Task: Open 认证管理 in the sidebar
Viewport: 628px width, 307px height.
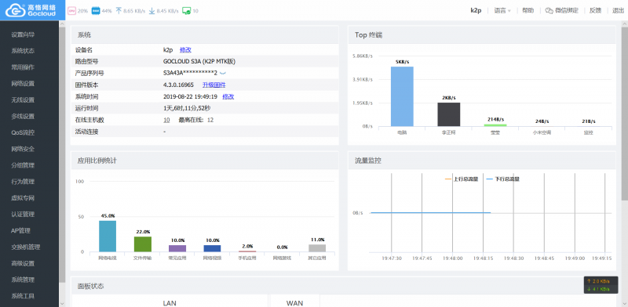Action: click(x=23, y=215)
